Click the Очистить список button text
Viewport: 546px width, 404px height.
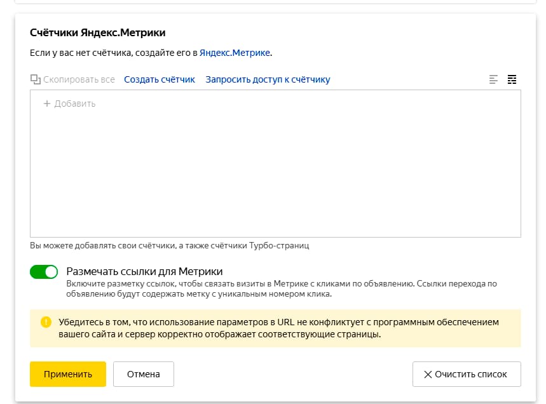pos(470,374)
